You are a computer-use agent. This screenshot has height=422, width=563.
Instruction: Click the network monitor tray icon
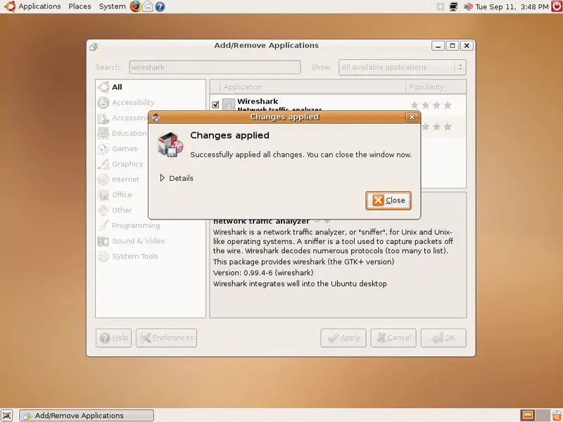[x=454, y=6]
